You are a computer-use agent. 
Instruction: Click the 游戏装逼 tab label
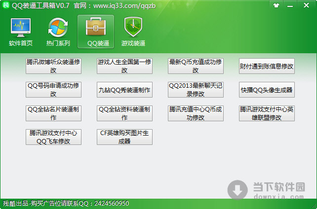(x=133, y=43)
